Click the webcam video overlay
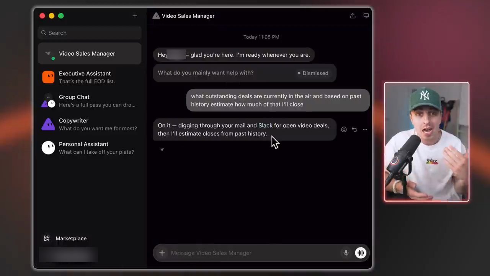This screenshot has height=276, width=490. pos(426,142)
